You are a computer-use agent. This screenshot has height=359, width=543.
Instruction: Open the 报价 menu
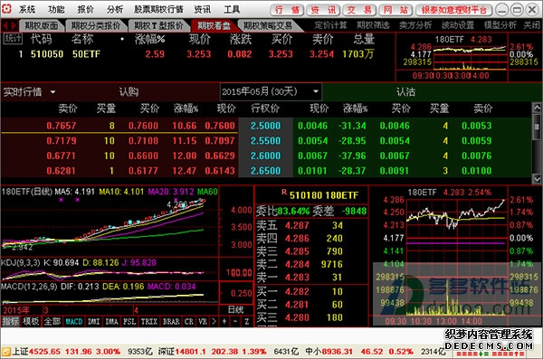(86, 9)
